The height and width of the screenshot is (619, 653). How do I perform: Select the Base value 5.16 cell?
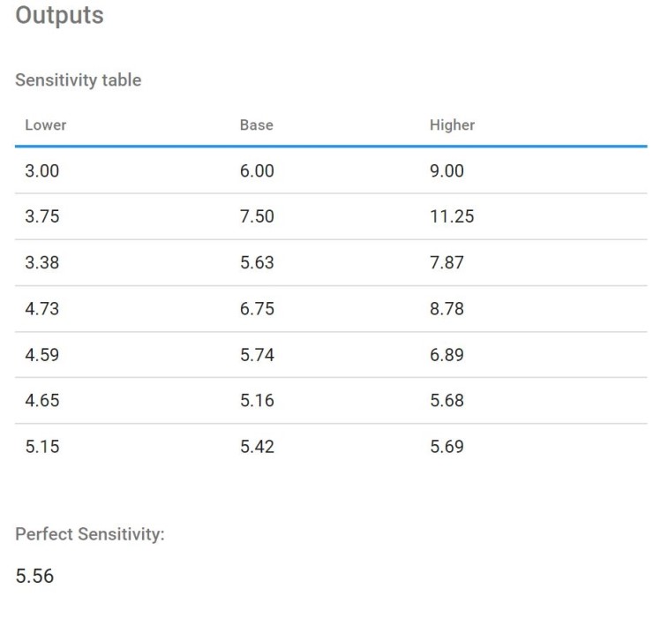pos(257,401)
